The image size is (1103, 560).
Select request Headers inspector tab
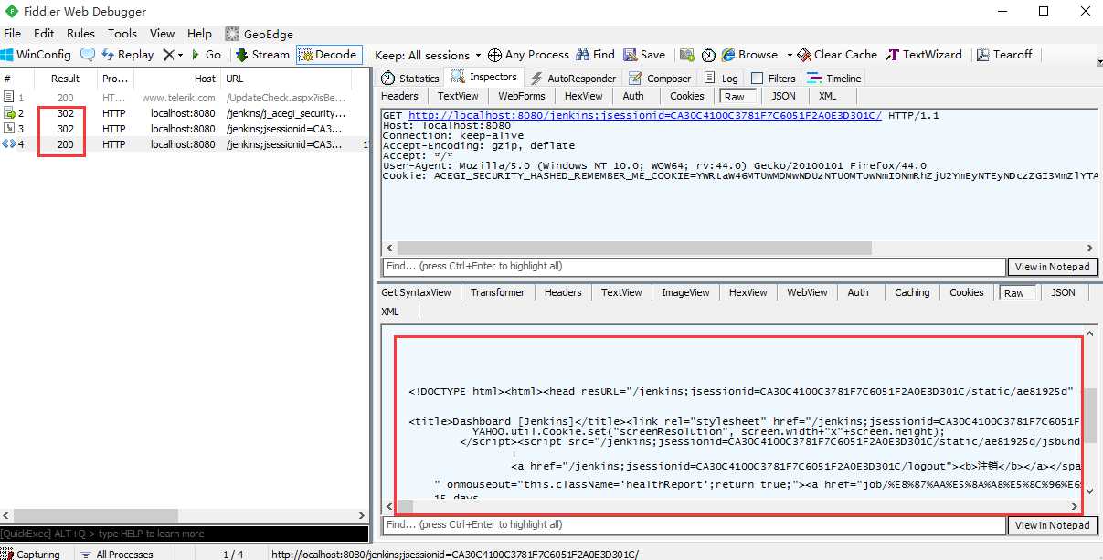(x=399, y=96)
